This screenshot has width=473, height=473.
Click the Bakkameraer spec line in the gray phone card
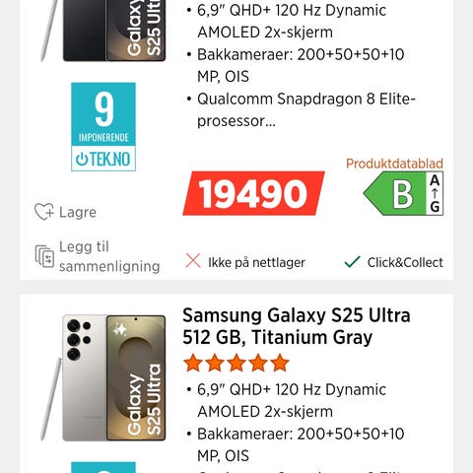coord(301,444)
